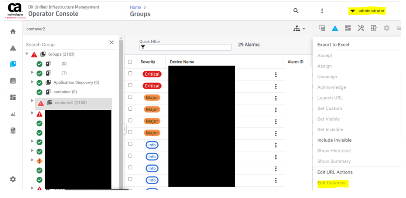
Task: Click the blue alarm view icon in toolbar
Action: coord(335,28)
